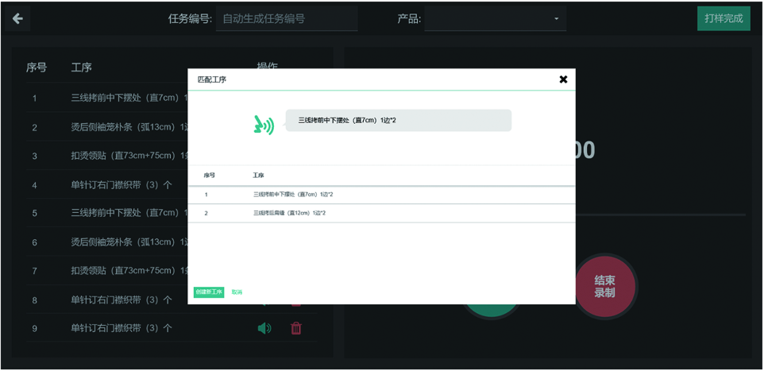Click the back arrow icon

(17, 19)
